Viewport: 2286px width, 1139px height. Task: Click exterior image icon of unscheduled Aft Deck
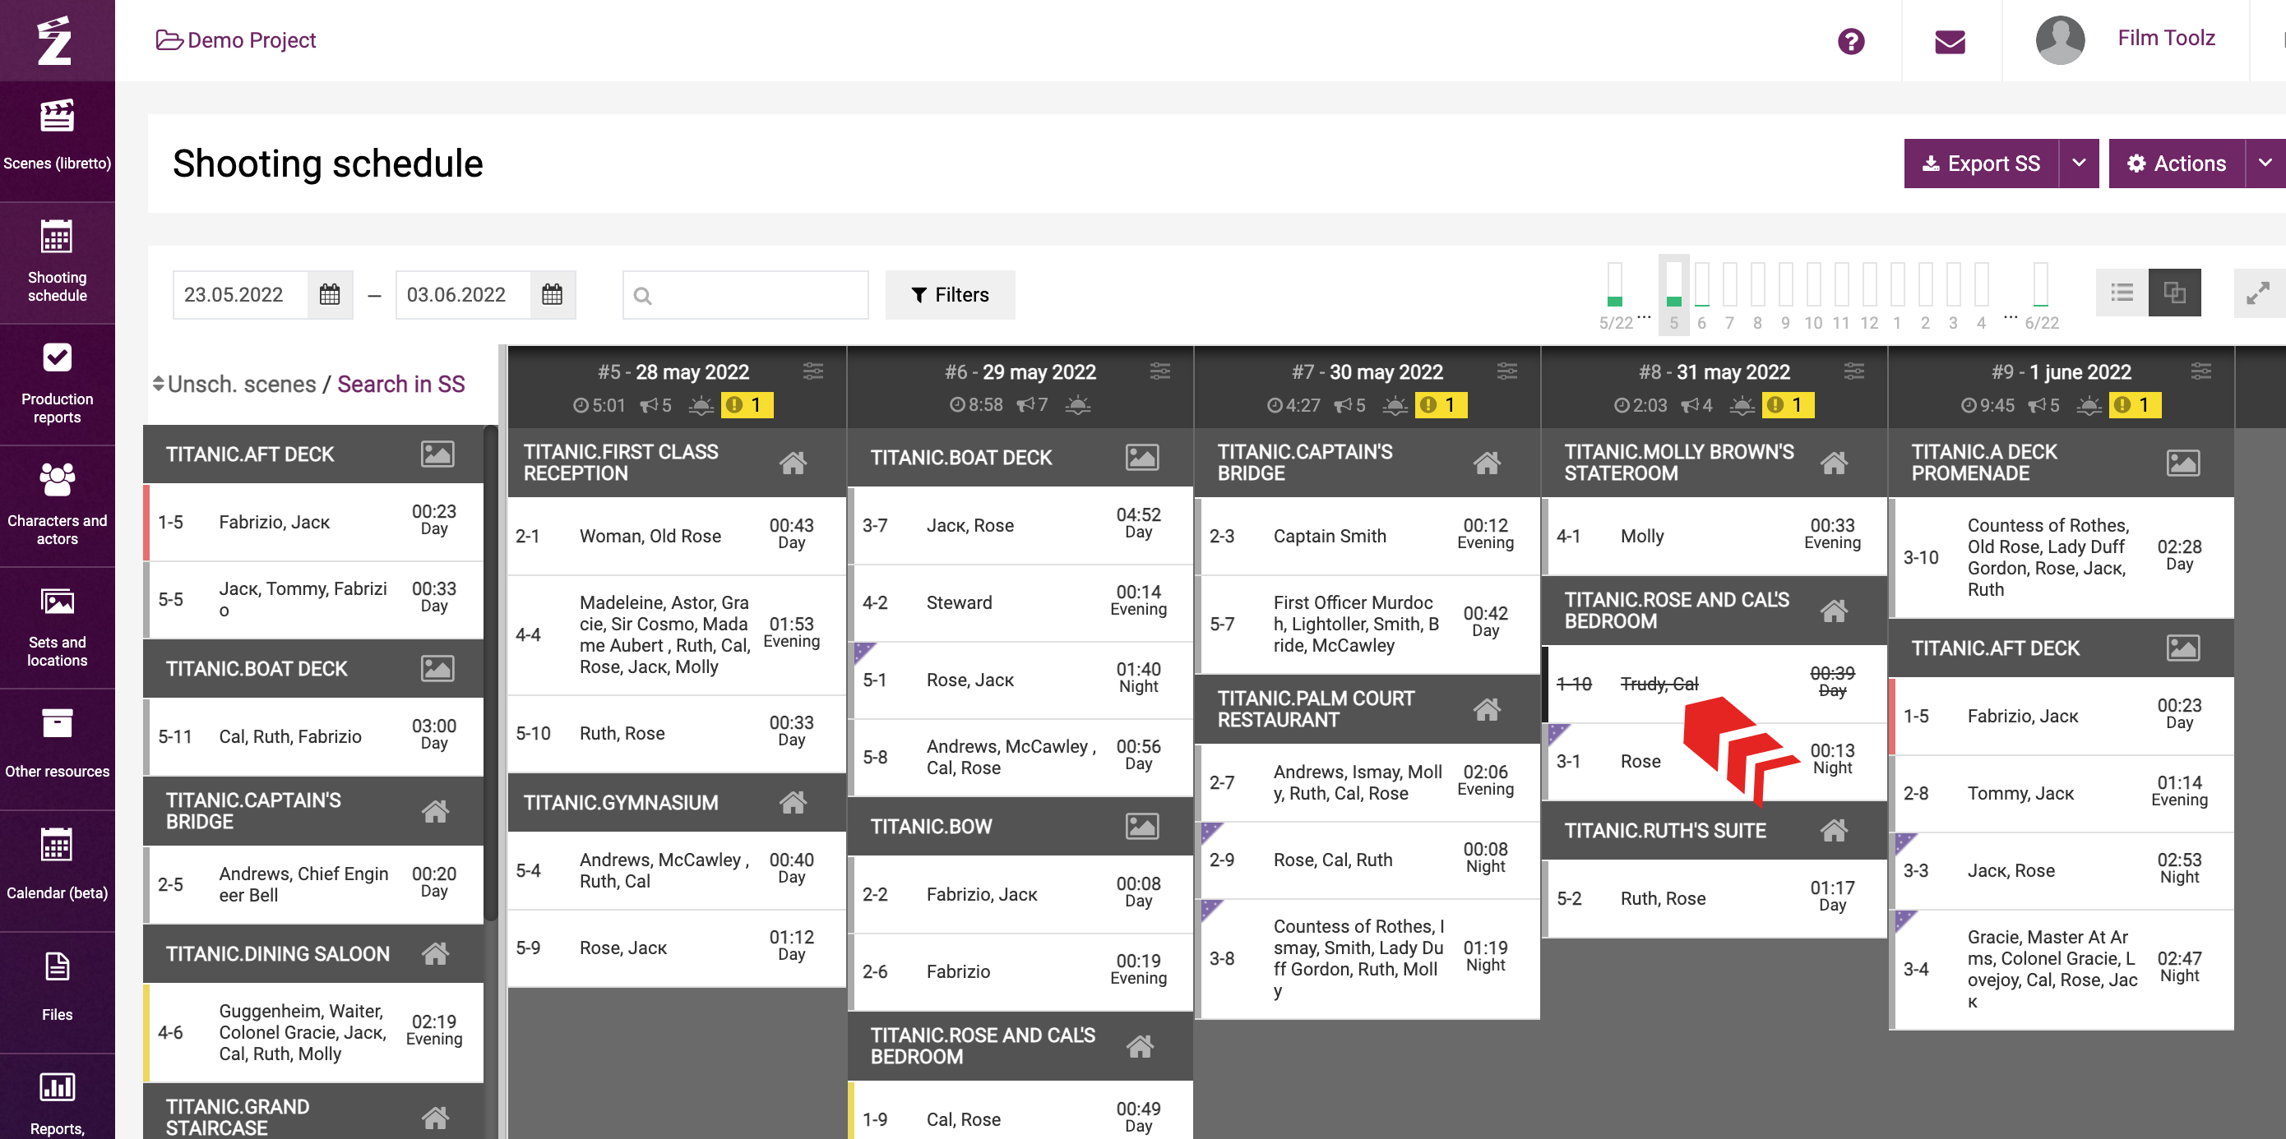[x=437, y=454]
